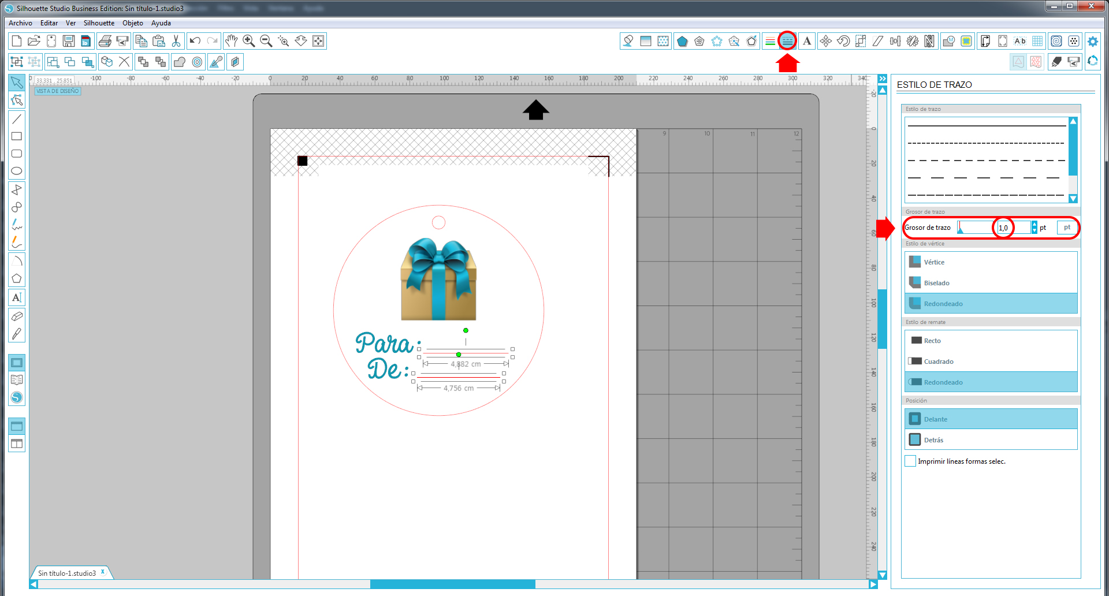Click the Zoom In magnifier
The height and width of the screenshot is (596, 1109).
pos(249,41)
